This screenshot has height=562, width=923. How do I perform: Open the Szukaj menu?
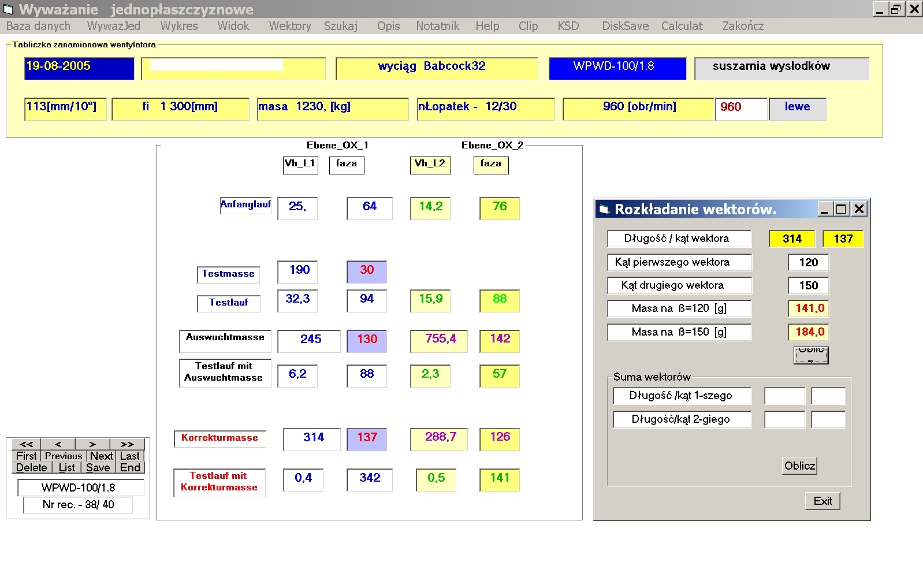coord(341,26)
